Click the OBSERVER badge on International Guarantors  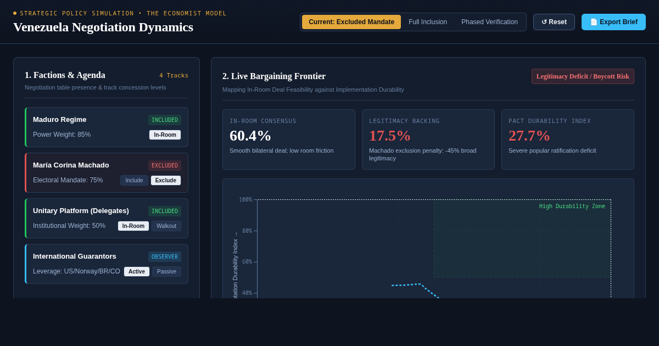point(165,256)
